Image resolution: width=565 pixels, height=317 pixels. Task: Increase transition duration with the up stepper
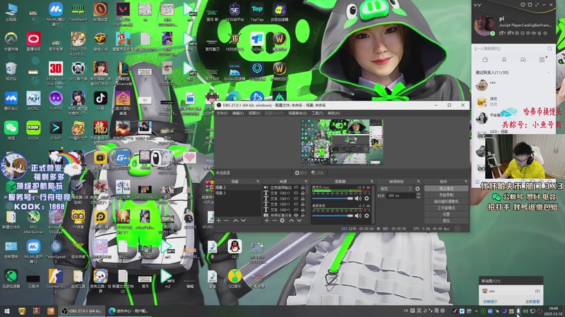[418, 194]
